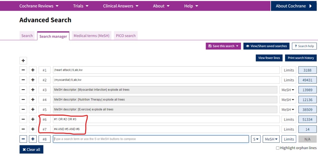The image size is (318, 157).
Task: Click the Exercise MeSH descriptor field
Action: click(x=165, y=110)
